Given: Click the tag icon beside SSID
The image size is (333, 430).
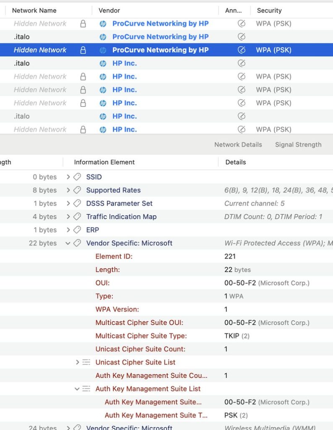Looking at the screenshot, I should coord(77,177).
